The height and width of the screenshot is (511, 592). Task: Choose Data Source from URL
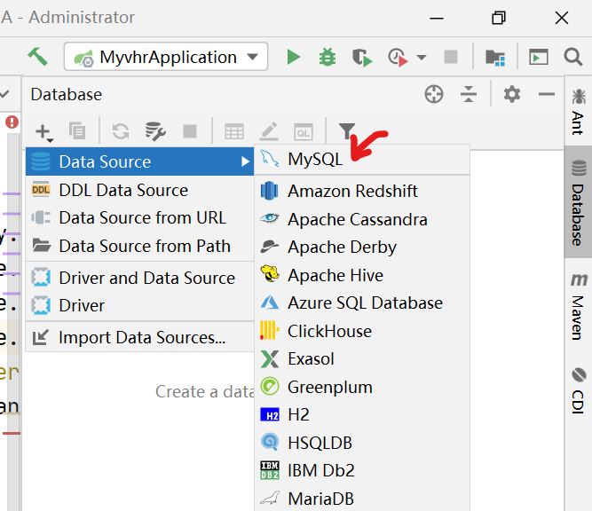139,217
